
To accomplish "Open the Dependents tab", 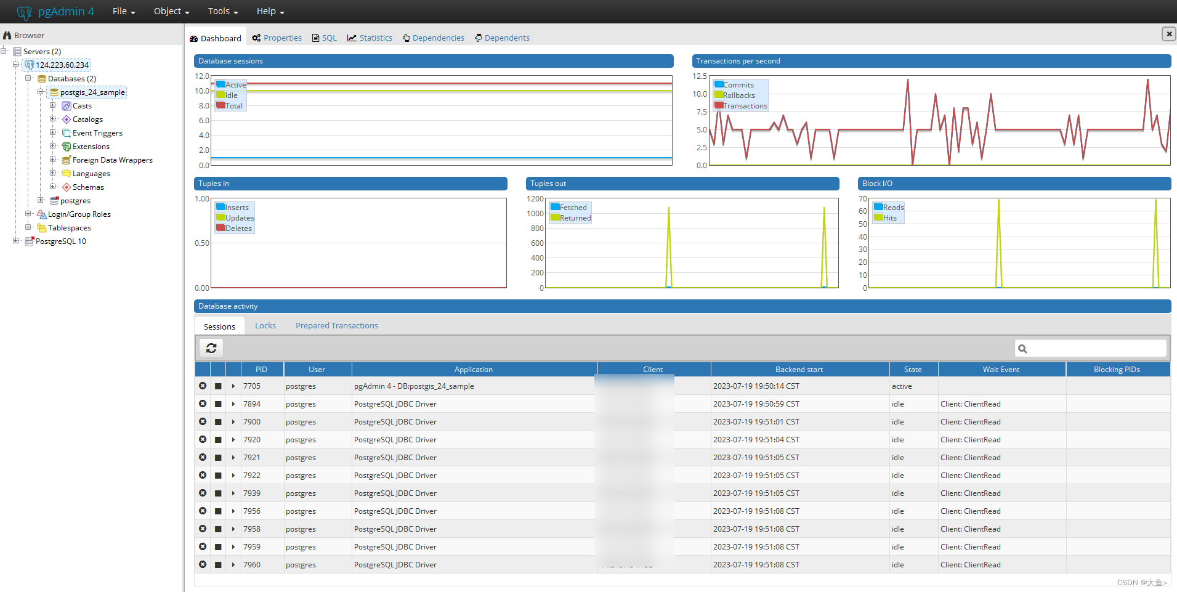I will [502, 38].
